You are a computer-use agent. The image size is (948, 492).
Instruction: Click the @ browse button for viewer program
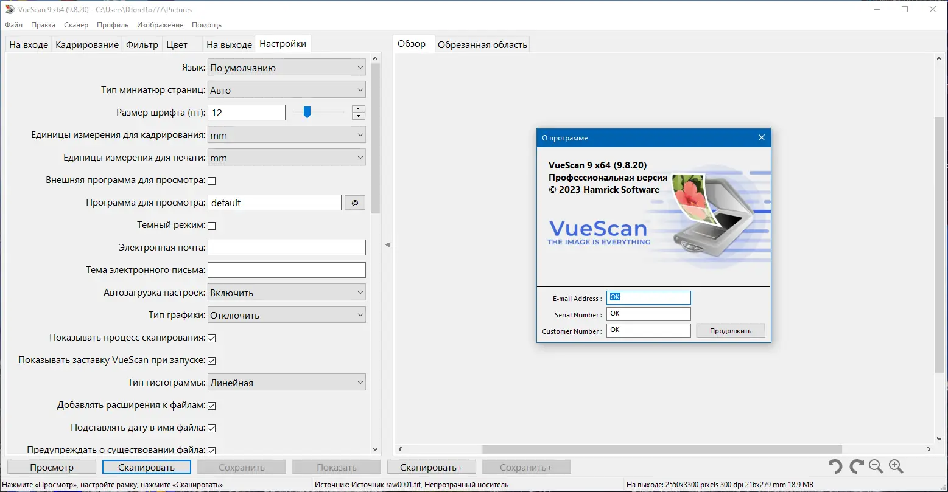355,203
